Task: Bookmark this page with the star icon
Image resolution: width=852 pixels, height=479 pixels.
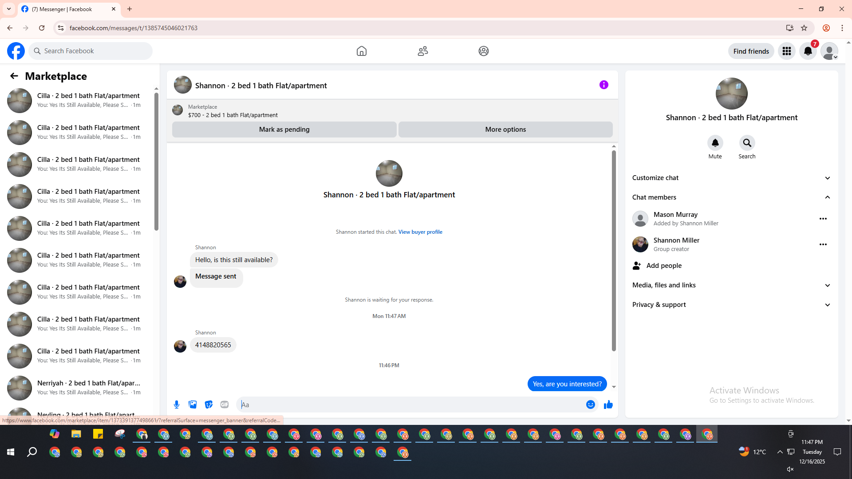Action: coord(804,28)
